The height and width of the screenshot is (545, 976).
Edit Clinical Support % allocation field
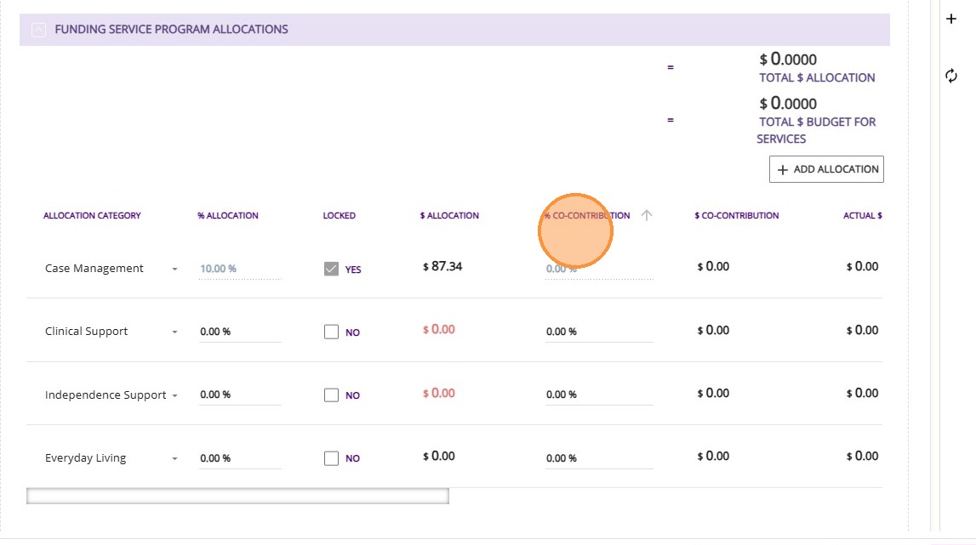[x=239, y=332]
